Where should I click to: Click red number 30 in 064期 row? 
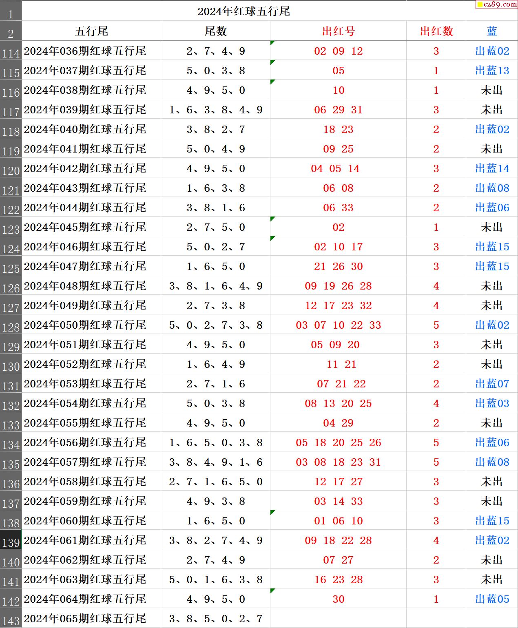pos(338,599)
